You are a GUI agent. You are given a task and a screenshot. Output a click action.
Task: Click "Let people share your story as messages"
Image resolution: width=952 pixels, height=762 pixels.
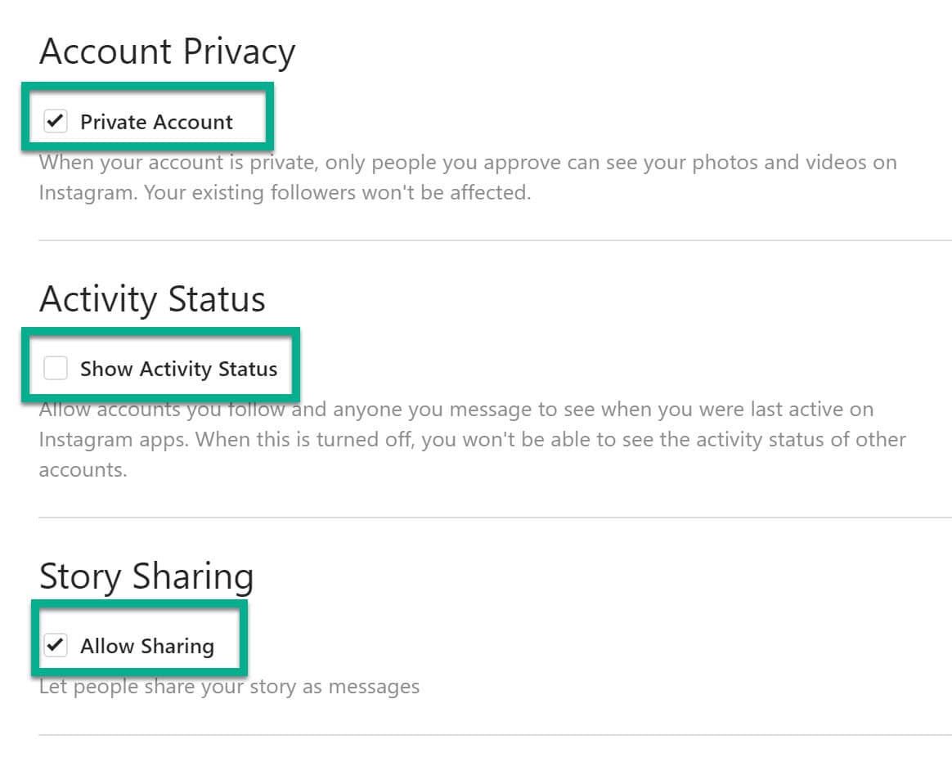pos(229,686)
